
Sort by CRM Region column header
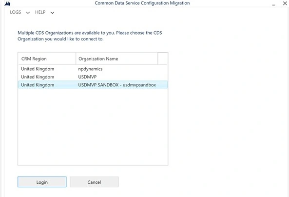[47, 59]
